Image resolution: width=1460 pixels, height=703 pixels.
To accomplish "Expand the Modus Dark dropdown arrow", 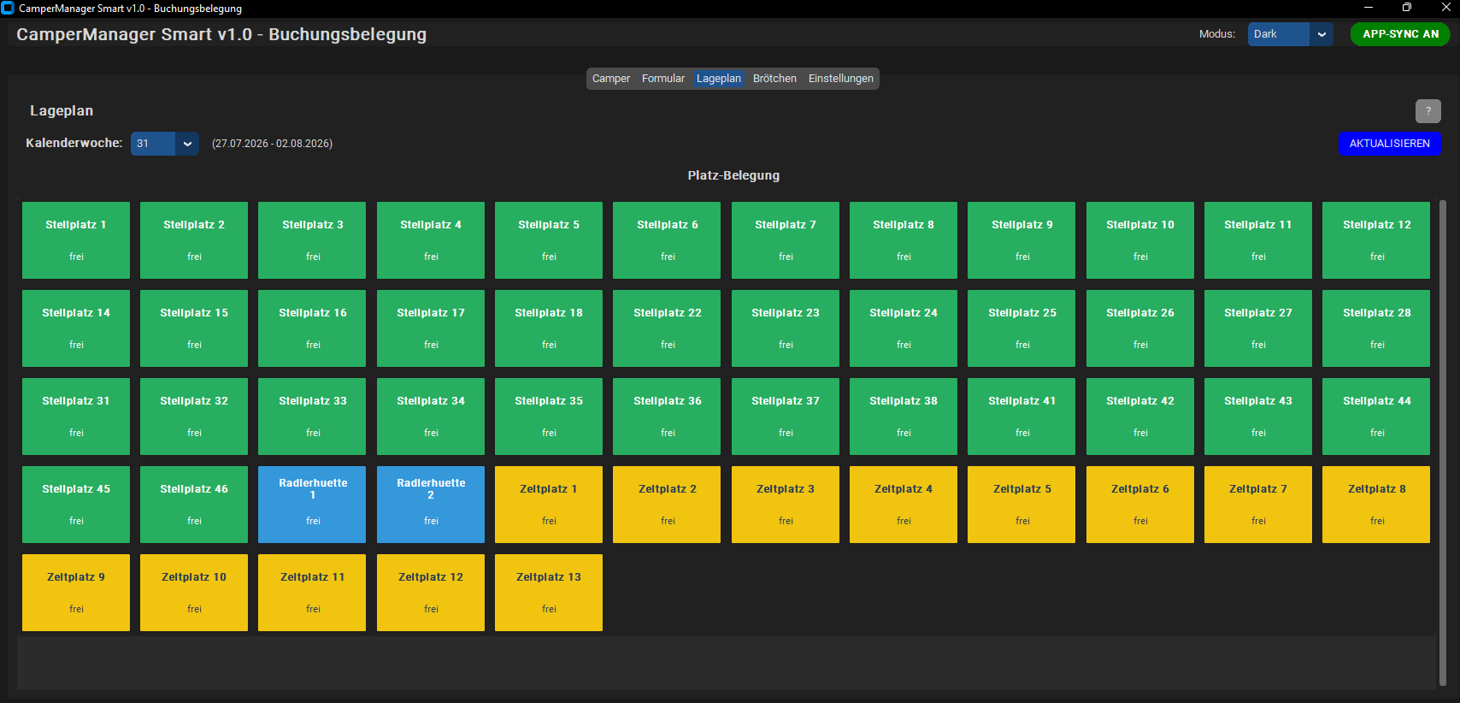I will pos(1322,34).
